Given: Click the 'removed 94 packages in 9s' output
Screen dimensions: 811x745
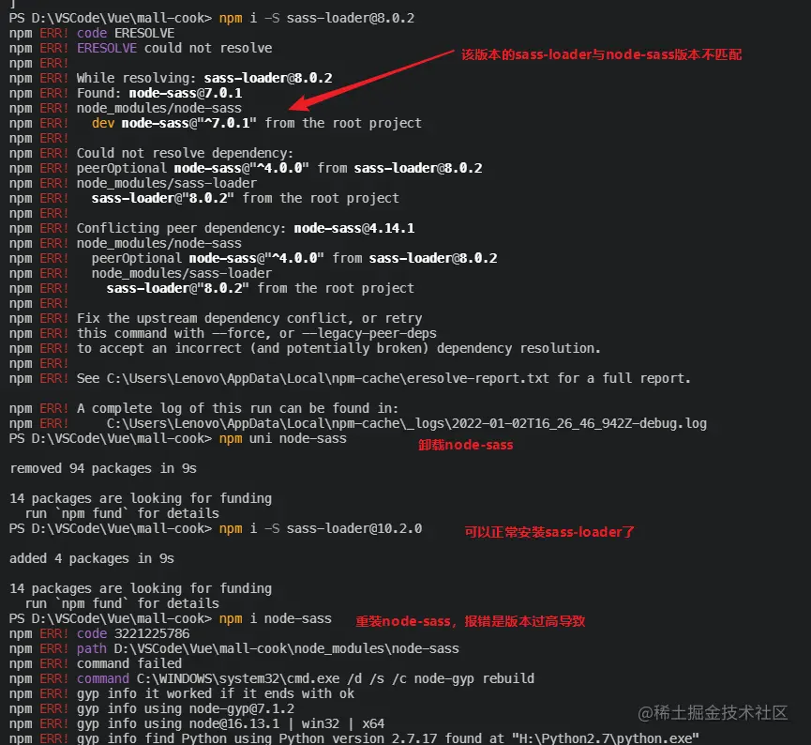Looking at the screenshot, I should [x=103, y=468].
